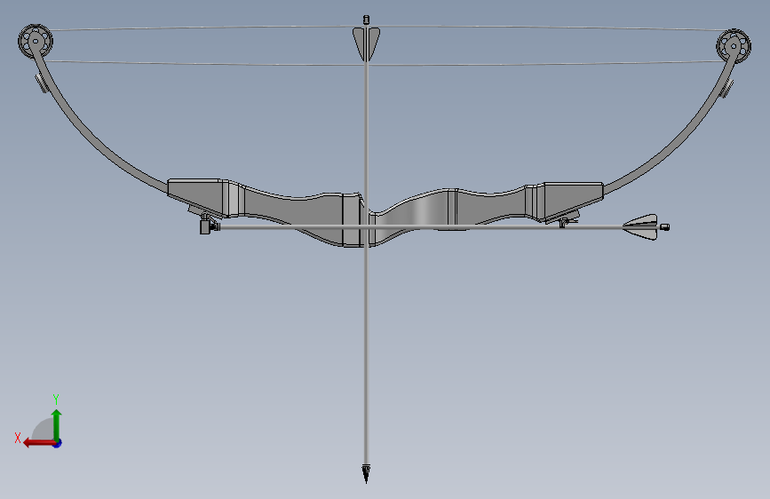
Task: Select the left cam wheel of the bow
Action: pyautogui.click(x=36, y=41)
